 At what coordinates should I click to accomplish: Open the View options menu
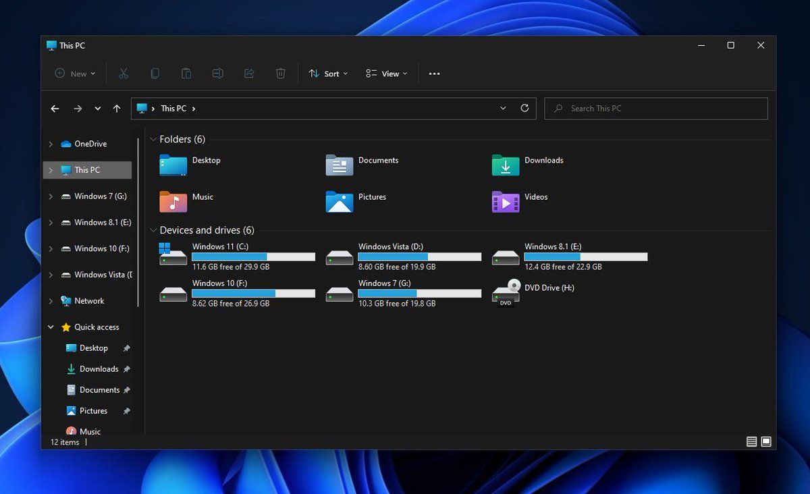tap(387, 74)
